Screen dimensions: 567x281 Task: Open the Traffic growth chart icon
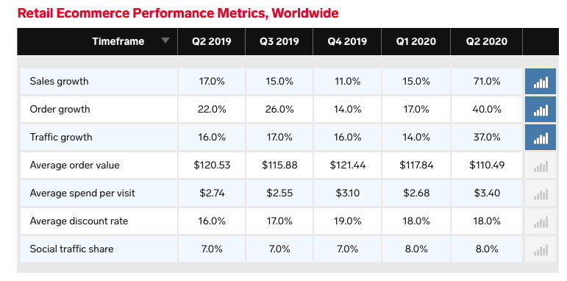pos(541,137)
